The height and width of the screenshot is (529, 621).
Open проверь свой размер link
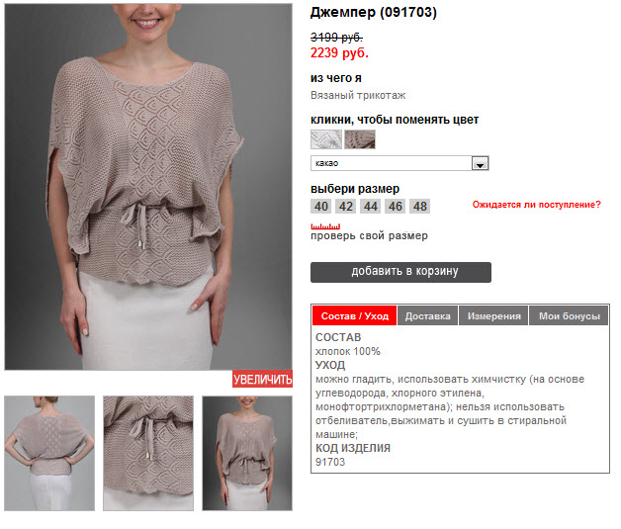click(x=369, y=236)
